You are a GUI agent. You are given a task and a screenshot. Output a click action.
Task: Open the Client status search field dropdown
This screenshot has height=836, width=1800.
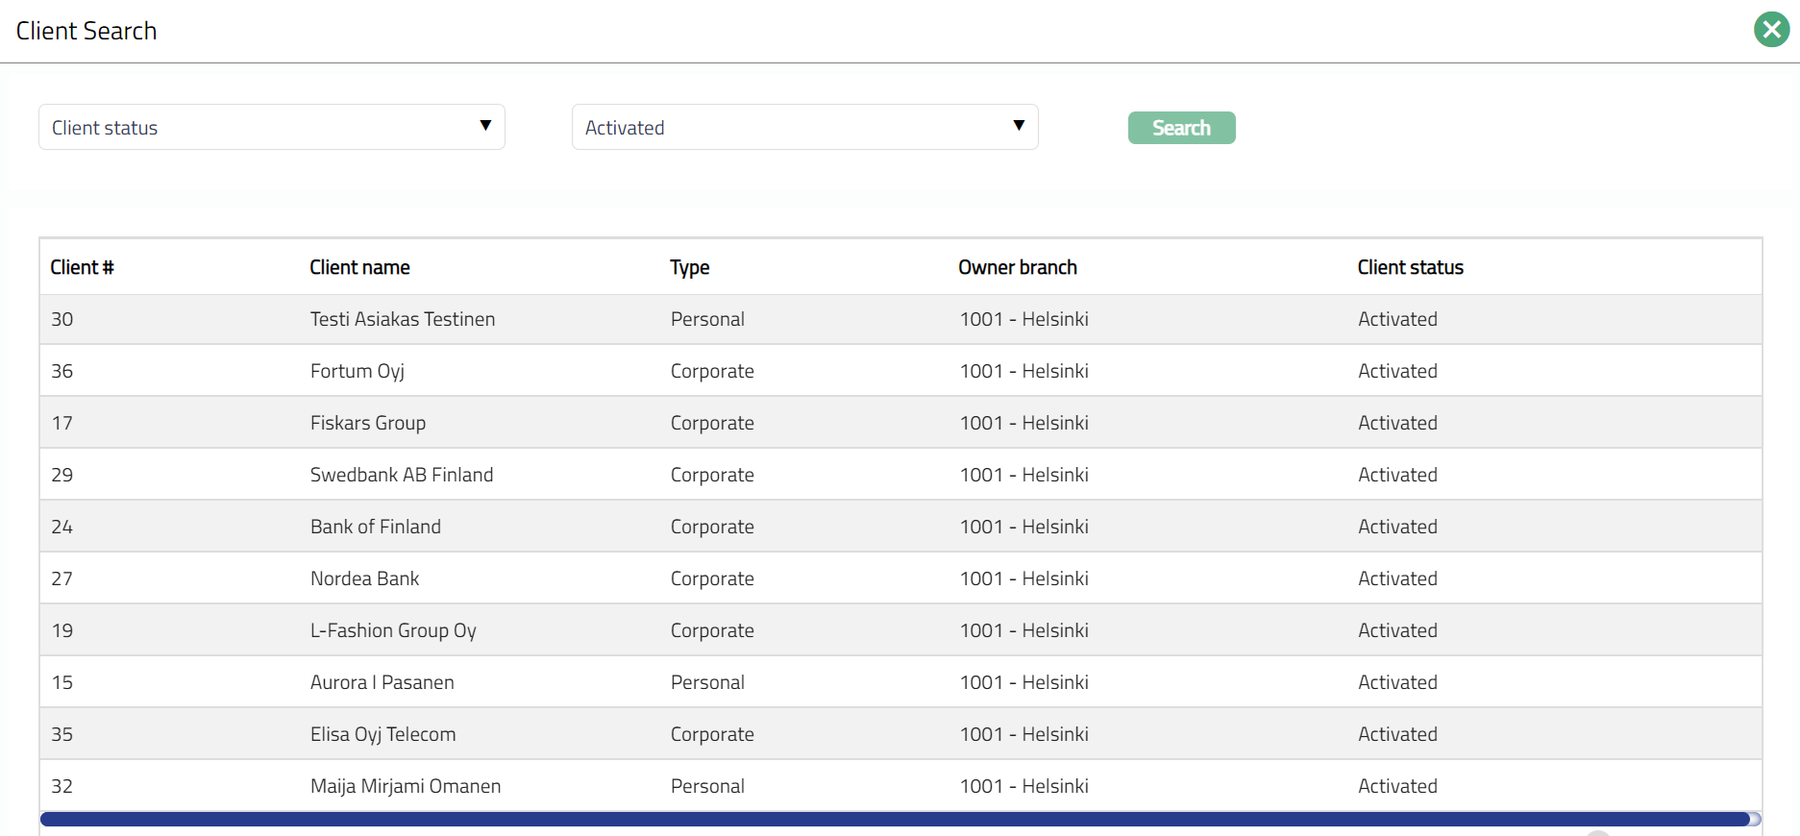271,127
